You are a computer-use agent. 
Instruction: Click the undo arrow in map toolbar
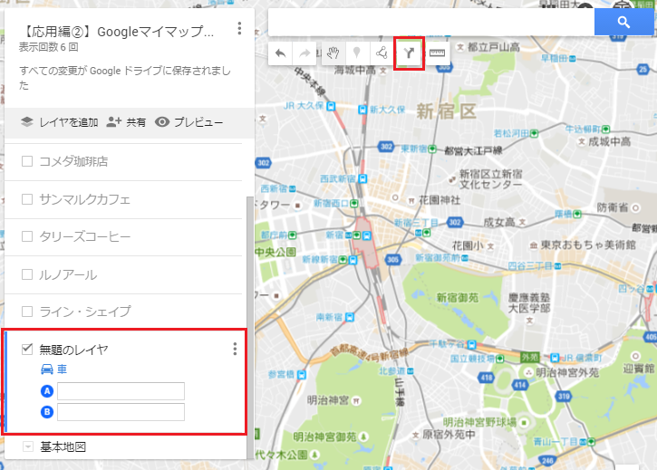pos(280,53)
